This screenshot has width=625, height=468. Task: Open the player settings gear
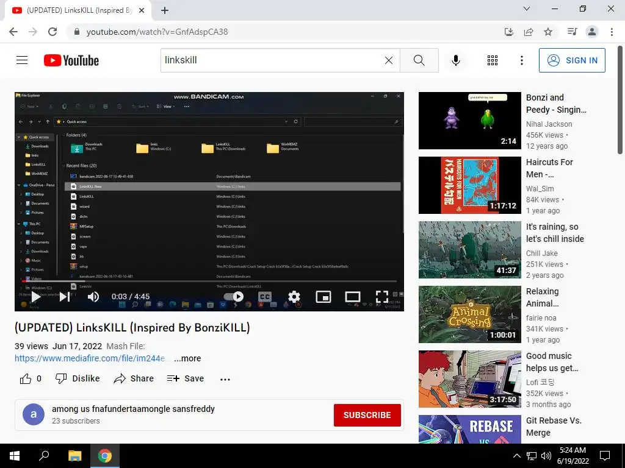click(x=294, y=297)
